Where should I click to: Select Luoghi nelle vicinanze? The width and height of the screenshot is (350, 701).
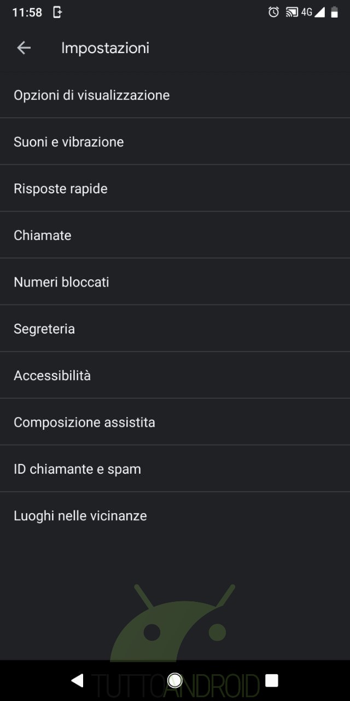pyautogui.click(x=80, y=516)
